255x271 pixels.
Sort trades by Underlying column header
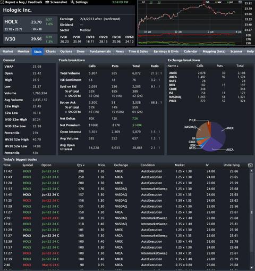click(232, 165)
